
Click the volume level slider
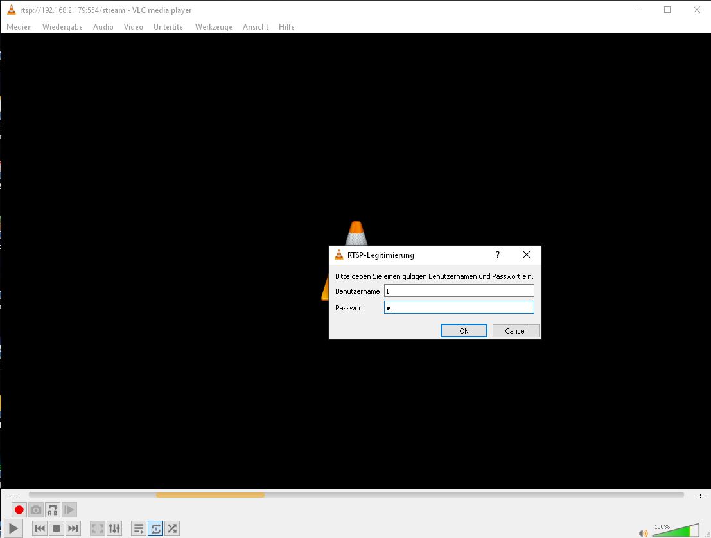(676, 531)
